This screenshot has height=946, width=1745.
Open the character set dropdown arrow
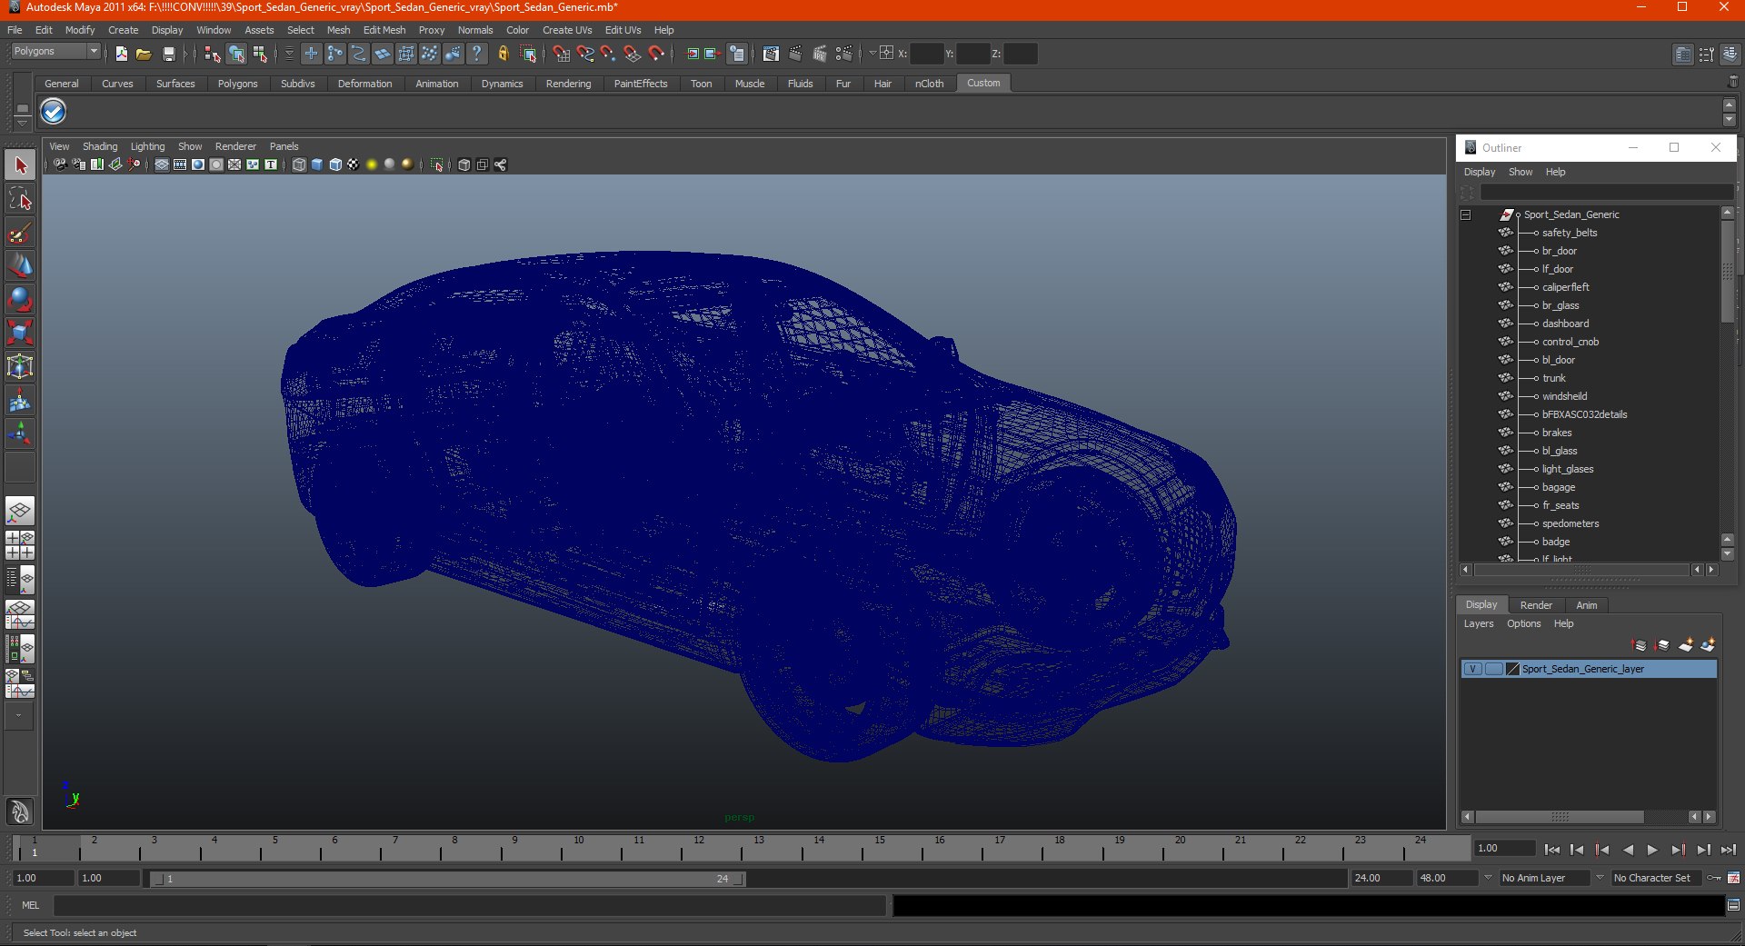1600,878
